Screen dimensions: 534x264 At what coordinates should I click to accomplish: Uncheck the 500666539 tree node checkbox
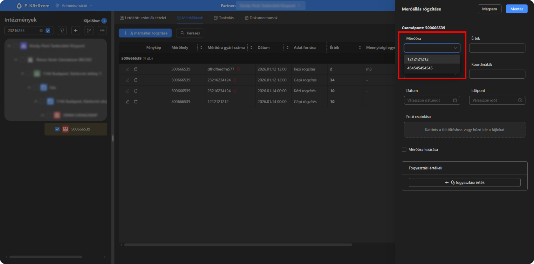(57, 129)
